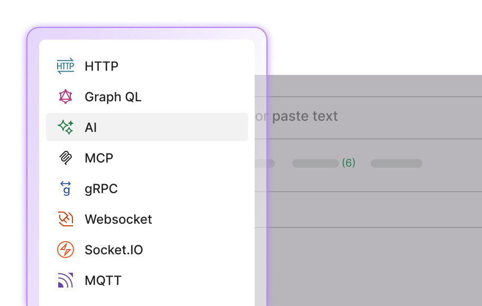This screenshot has width=482, height=306.
Task: Choose Graph QL from the list
Action: 113,97
